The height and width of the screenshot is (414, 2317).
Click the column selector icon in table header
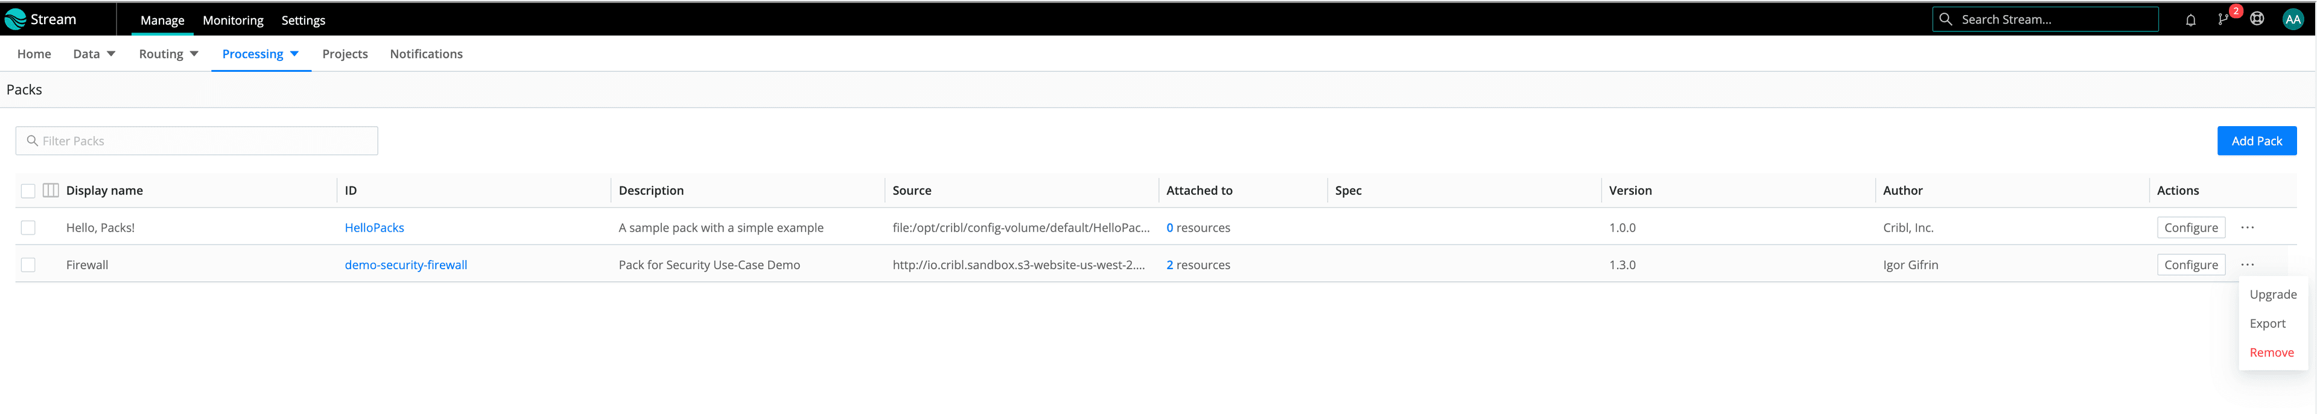point(51,191)
